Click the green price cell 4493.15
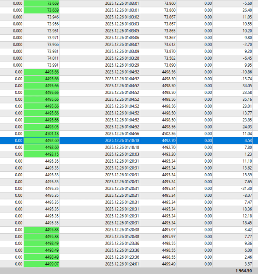This screenshot has height=274, width=258. pyautogui.click(x=41, y=154)
